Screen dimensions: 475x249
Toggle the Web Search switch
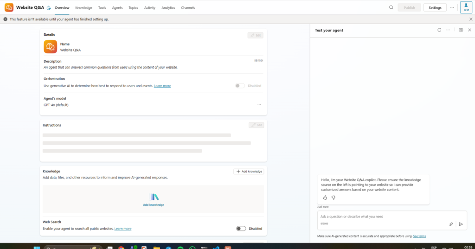[x=241, y=229]
